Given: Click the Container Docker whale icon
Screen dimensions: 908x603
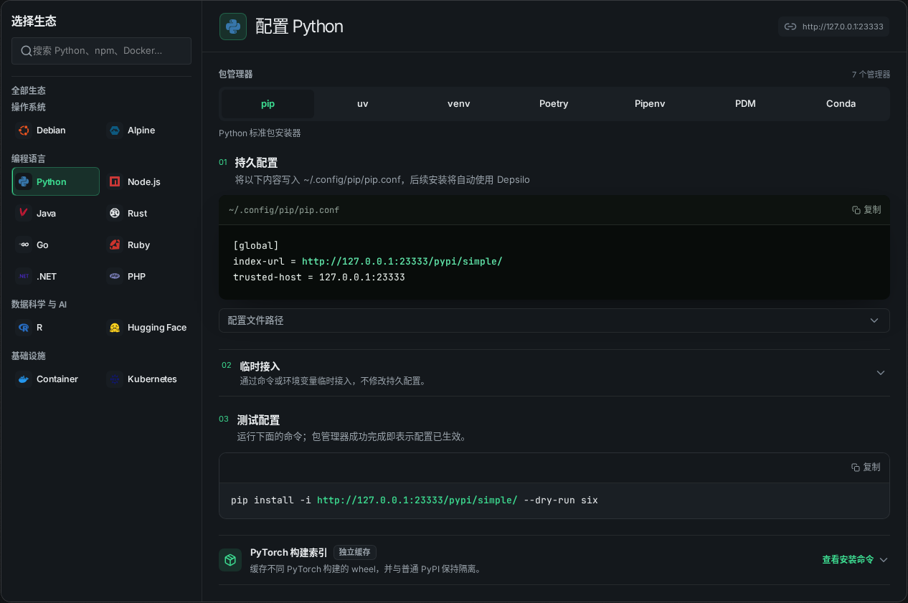Looking at the screenshot, I should click(24, 379).
